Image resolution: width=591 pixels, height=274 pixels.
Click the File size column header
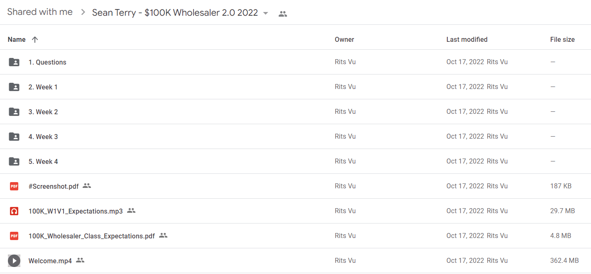[562, 40]
